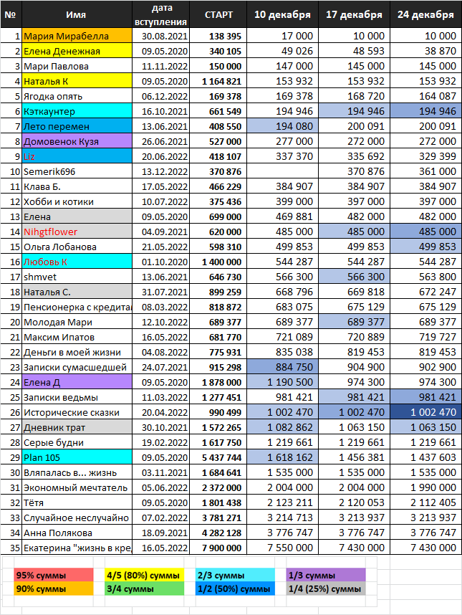The width and height of the screenshot is (462, 615).
Task: Click the green '3/4 суммы' legend swatch
Action: 145,588
